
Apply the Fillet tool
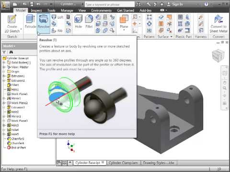89,21
